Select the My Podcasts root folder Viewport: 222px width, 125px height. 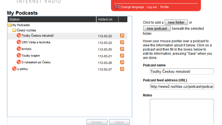(x=21, y=25)
